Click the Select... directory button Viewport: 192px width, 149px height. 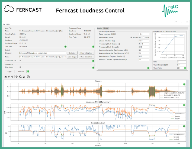pyautogui.click(x=72, y=53)
